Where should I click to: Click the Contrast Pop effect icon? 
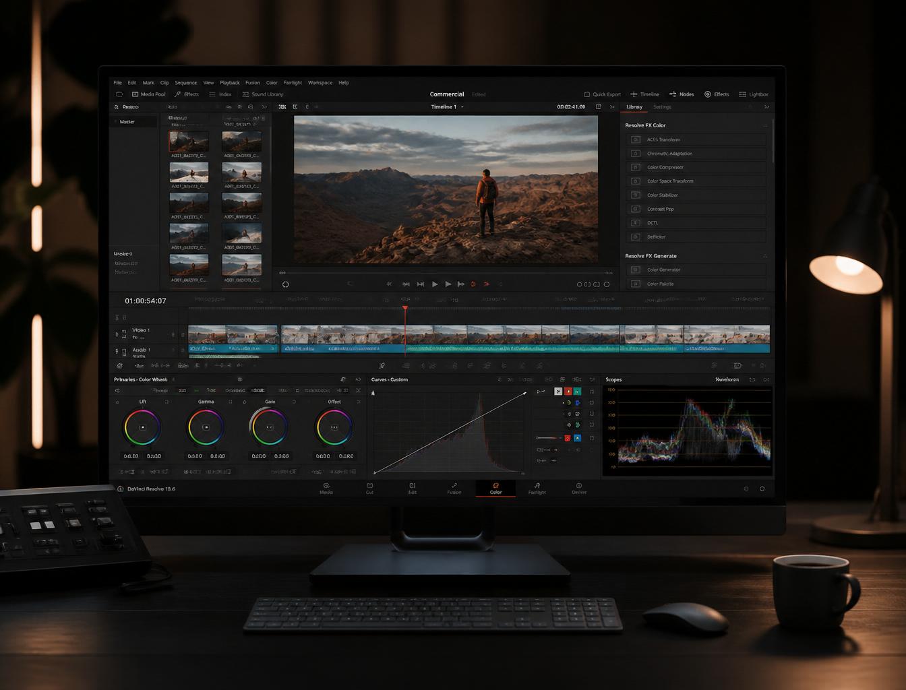click(635, 209)
